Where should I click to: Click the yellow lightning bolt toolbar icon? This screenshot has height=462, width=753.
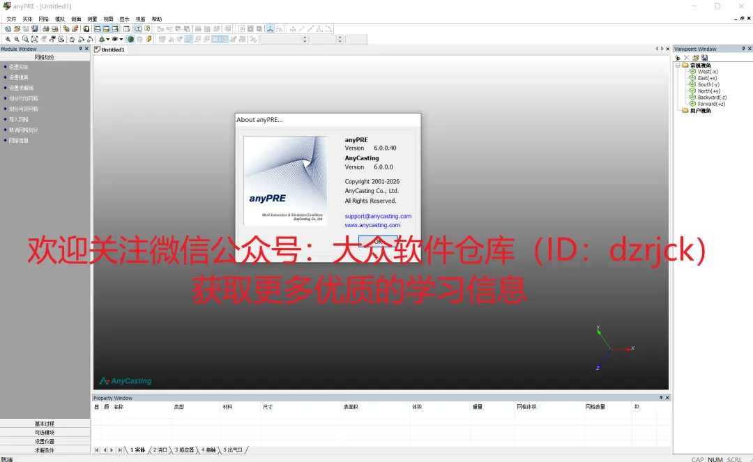(149, 39)
